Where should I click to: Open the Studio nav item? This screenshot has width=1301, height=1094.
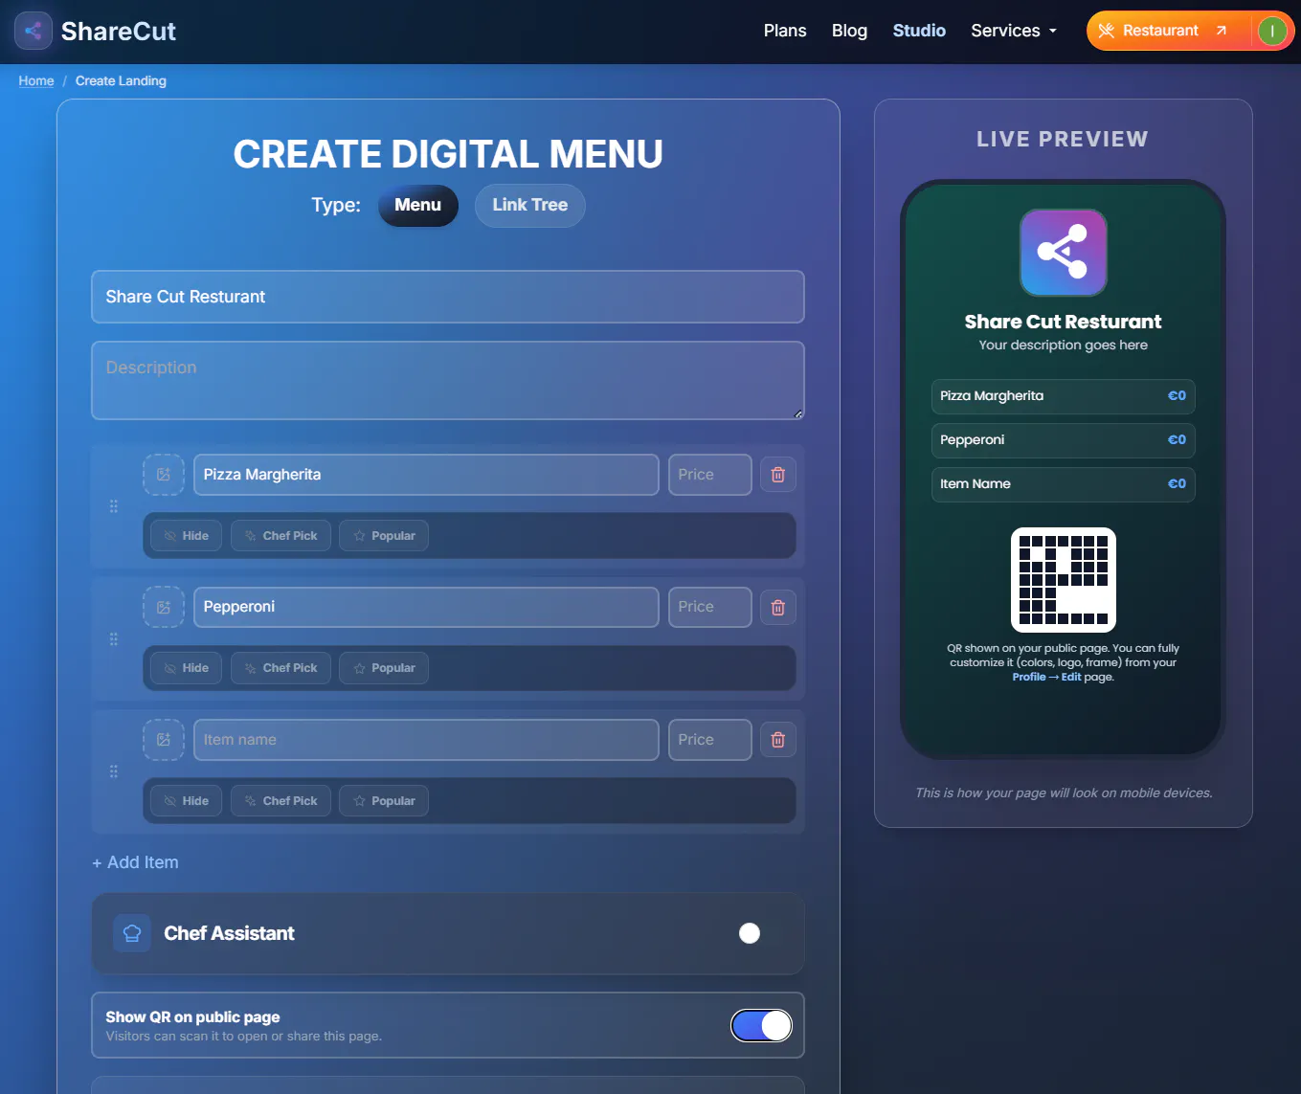(919, 31)
